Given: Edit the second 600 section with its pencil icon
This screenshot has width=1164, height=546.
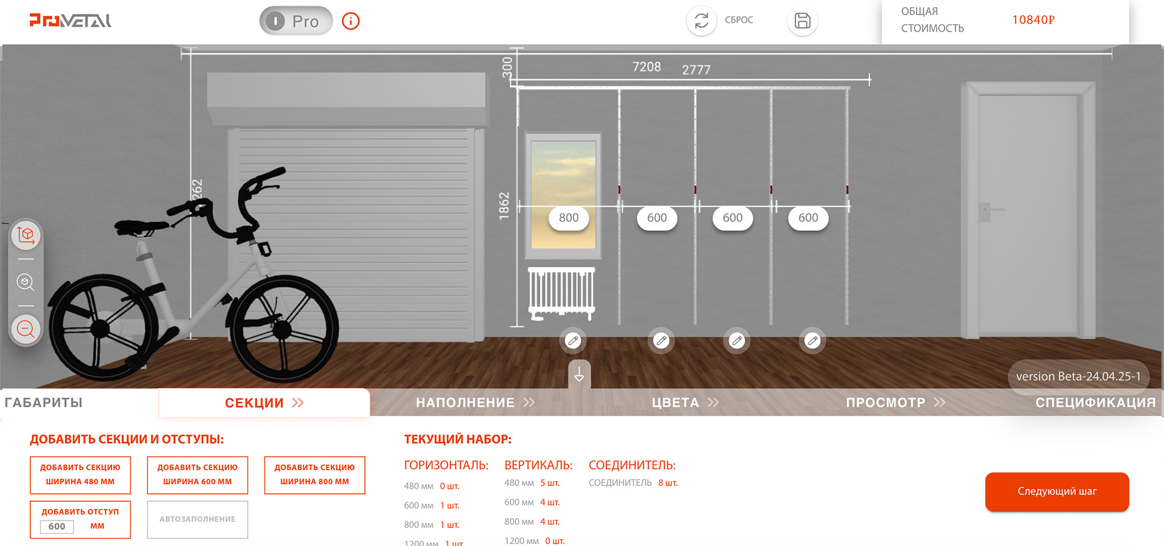Looking at the screenshot, I should point(737,341).
